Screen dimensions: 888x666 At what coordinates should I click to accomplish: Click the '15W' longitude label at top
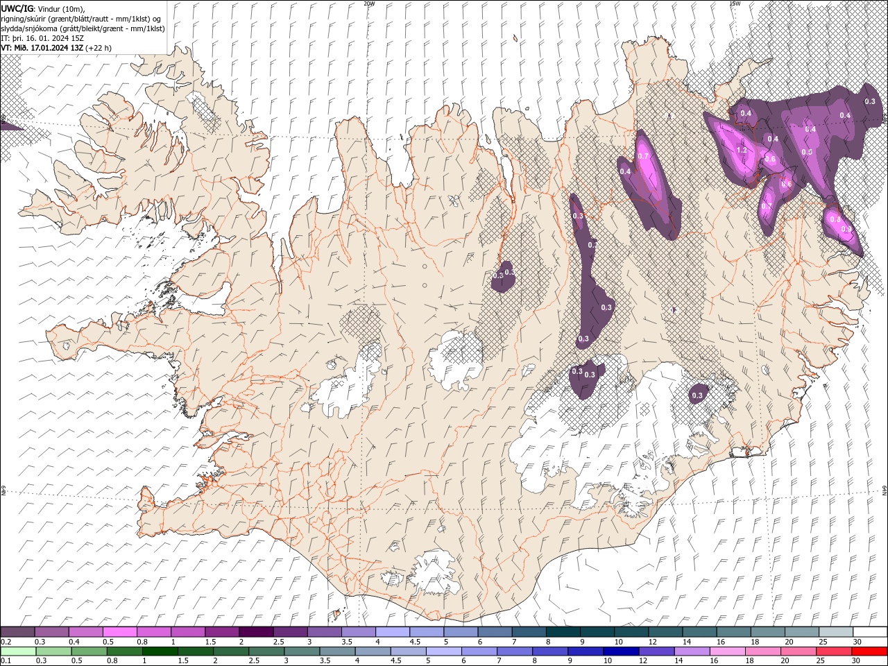tap(735, 3)
